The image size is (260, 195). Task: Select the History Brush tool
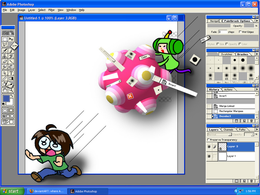pos(11,56)
